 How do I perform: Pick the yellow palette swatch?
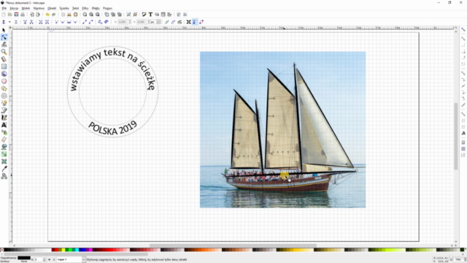coord(63,250)
